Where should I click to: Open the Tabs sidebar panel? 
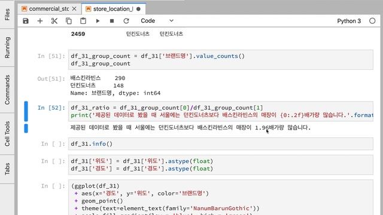pyautogui.click(x=7, y=169)
